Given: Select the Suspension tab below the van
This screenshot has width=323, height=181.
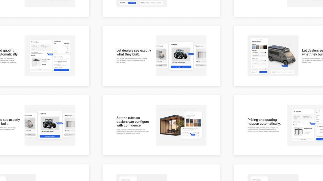Looking at the screenshot, I should coord(290,72).
